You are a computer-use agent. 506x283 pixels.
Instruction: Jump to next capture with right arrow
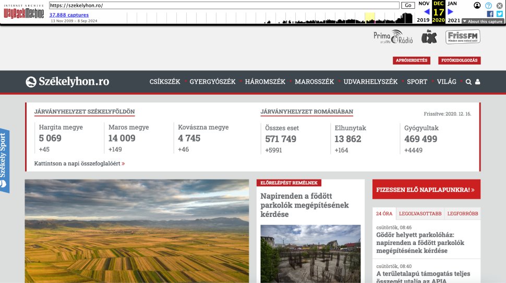451,12
